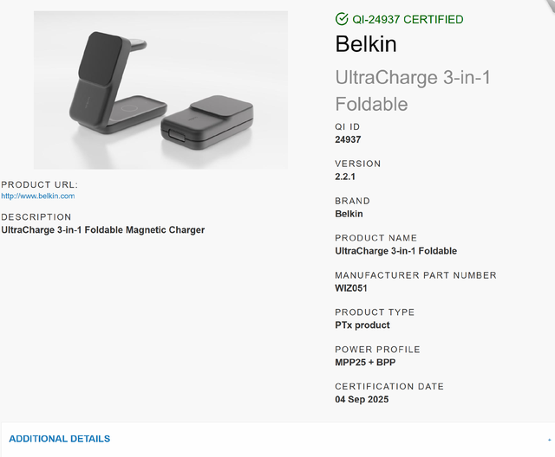Click the PRODUCT URL label
Screen dimensions: 555x457
coord(39,184)
